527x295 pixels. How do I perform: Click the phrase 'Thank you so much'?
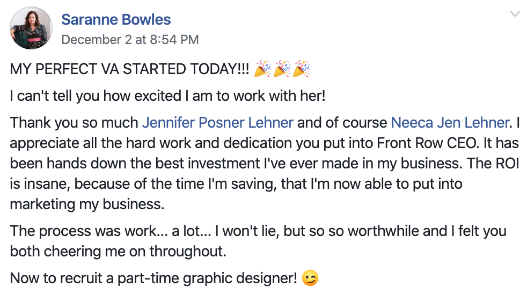74,123
